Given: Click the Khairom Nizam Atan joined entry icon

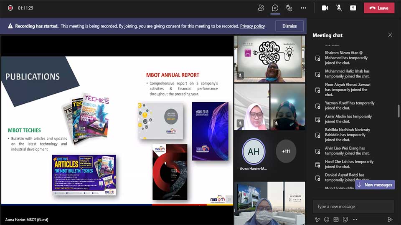Looking at the screenshot, I should 317,58.
